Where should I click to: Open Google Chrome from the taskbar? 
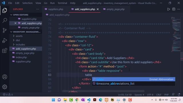(x=77, y=100)
